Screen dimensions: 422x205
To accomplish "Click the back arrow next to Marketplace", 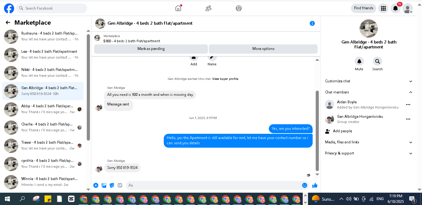I will [x=8, y=23].
